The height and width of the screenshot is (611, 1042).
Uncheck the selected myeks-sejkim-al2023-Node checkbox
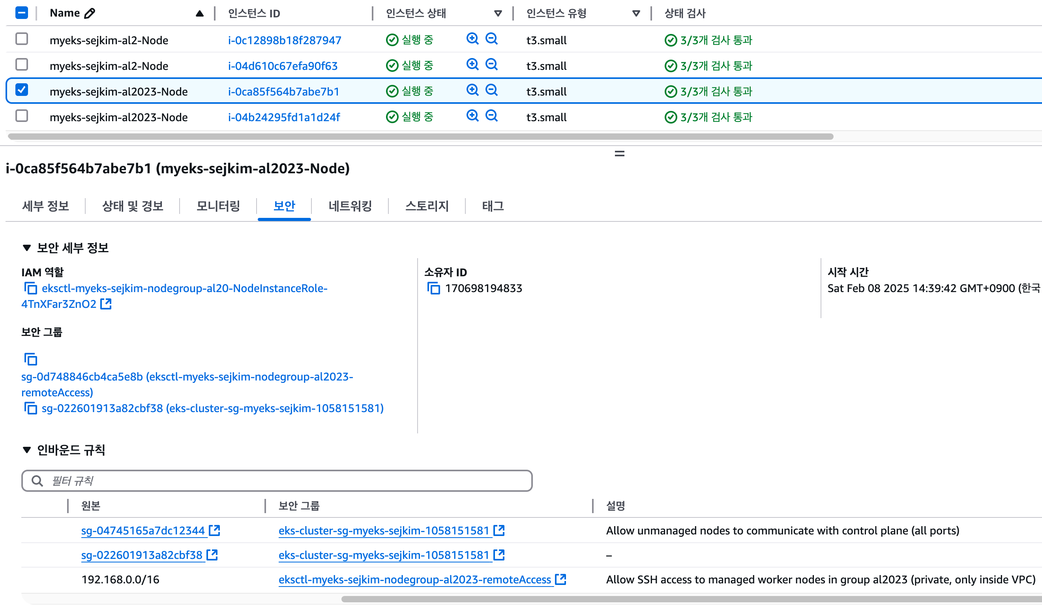click(21, 90)
